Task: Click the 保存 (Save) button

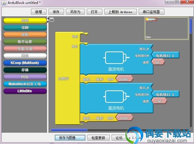Action: (56, 12)
